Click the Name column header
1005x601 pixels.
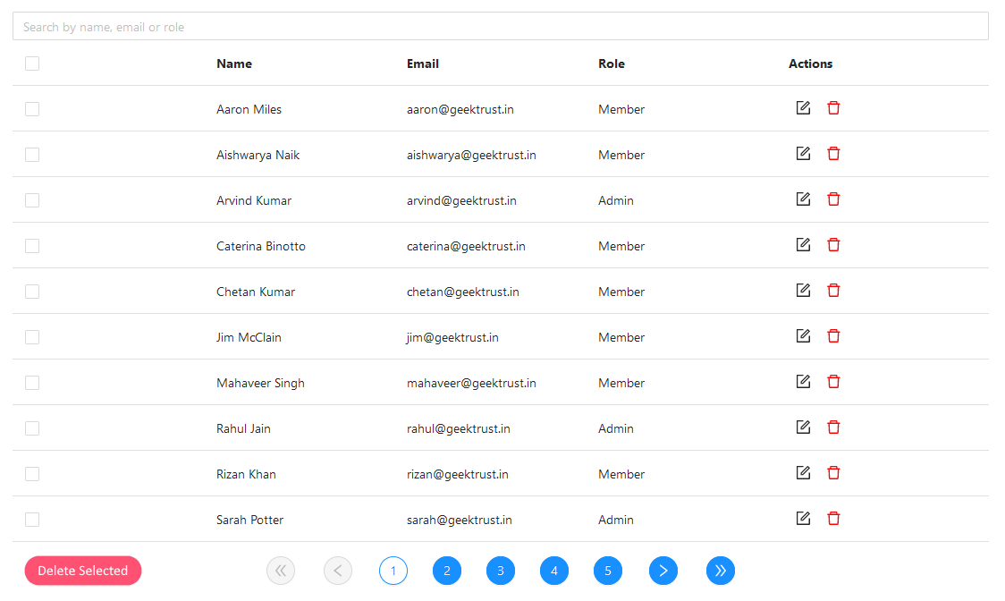(x=234, y=63)
